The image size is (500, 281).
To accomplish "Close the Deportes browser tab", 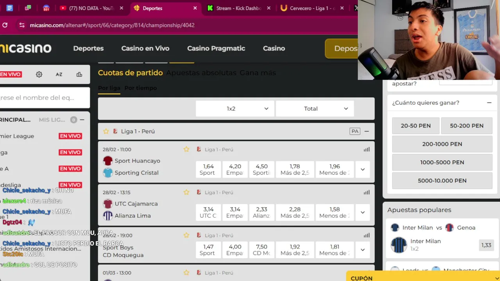I will pyautogui.click(x=195, y=8).
